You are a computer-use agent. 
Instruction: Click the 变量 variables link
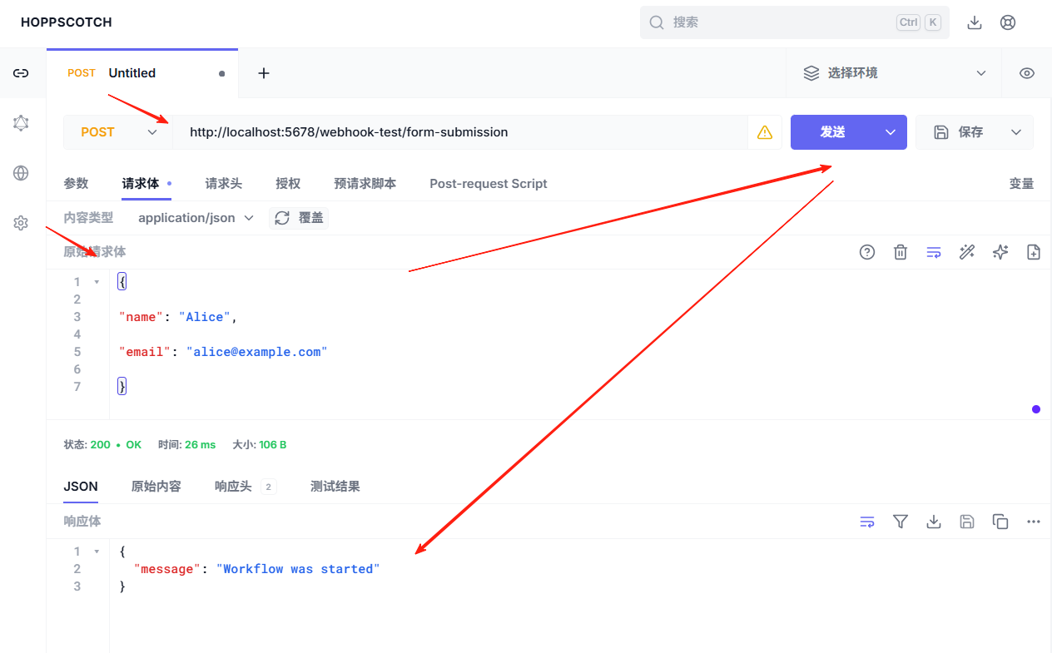point(1021,184)
